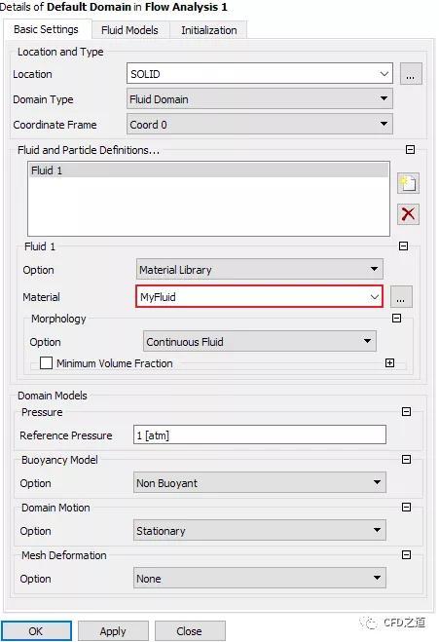Open location browse ellipsis button

411,74
